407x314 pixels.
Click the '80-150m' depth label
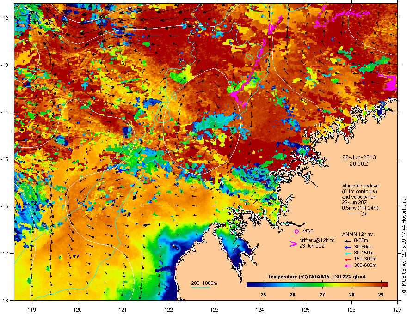[x=364, y=253]
